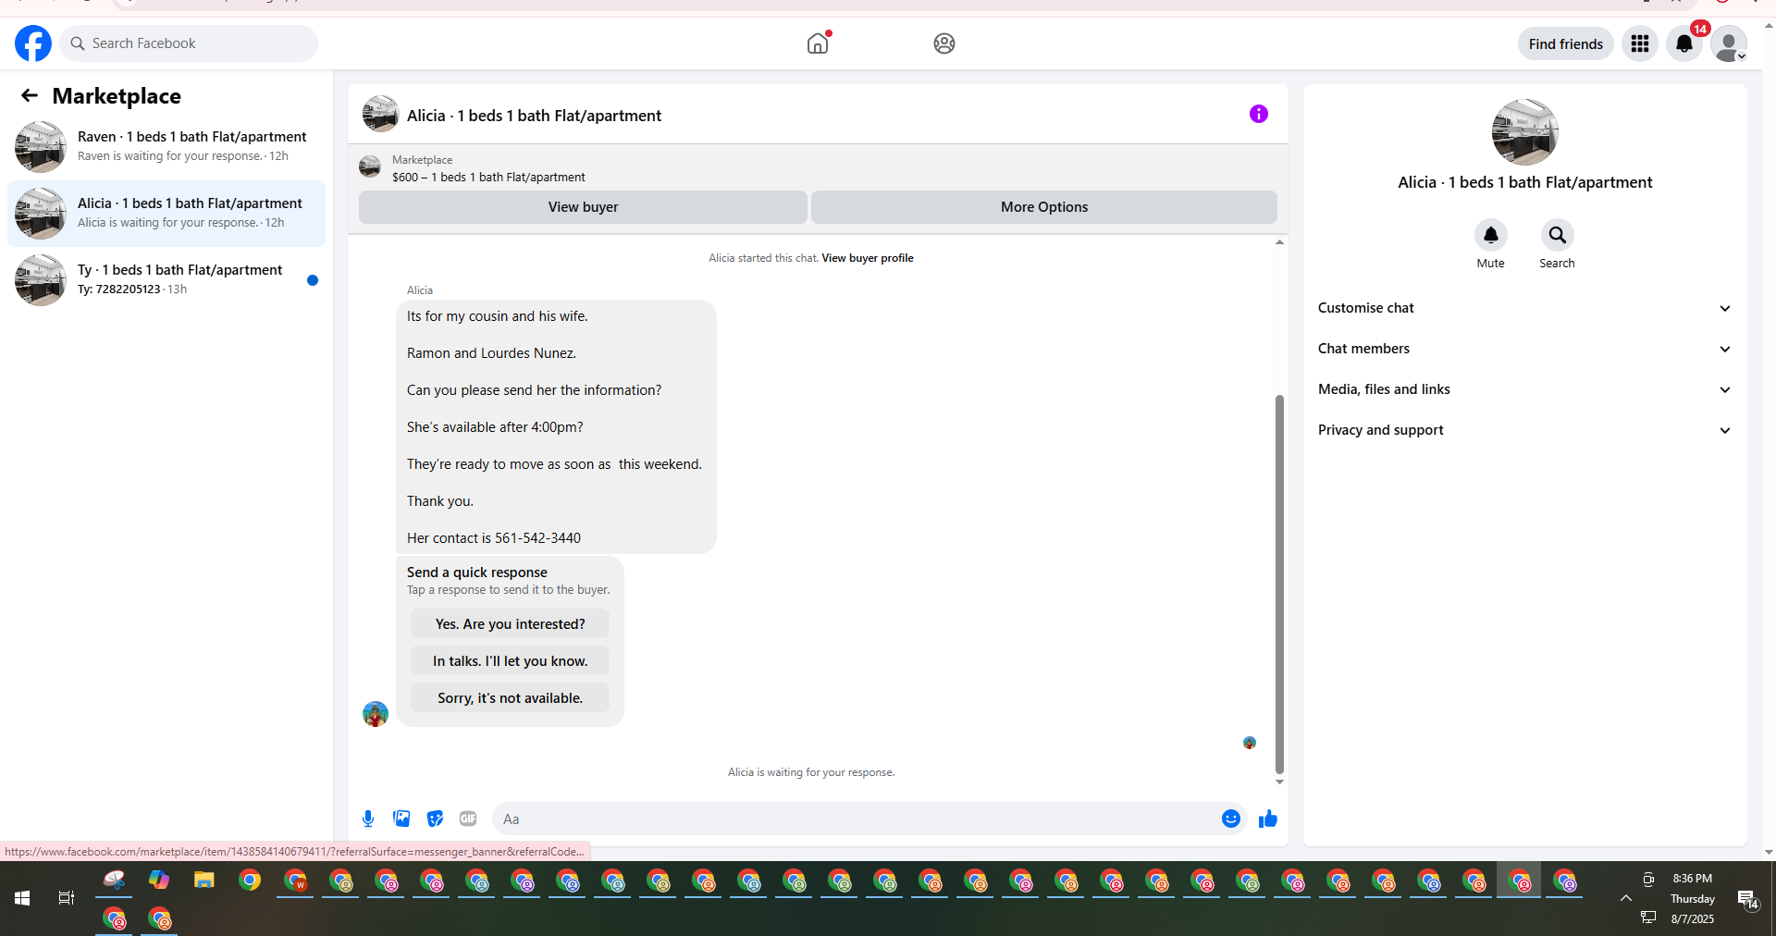The width and height of the screenshot is (1776, 936).
Task: Send quick reply 'In talks. I'll let you know.'
Action: pyautogui.click(x=510, y=661)
